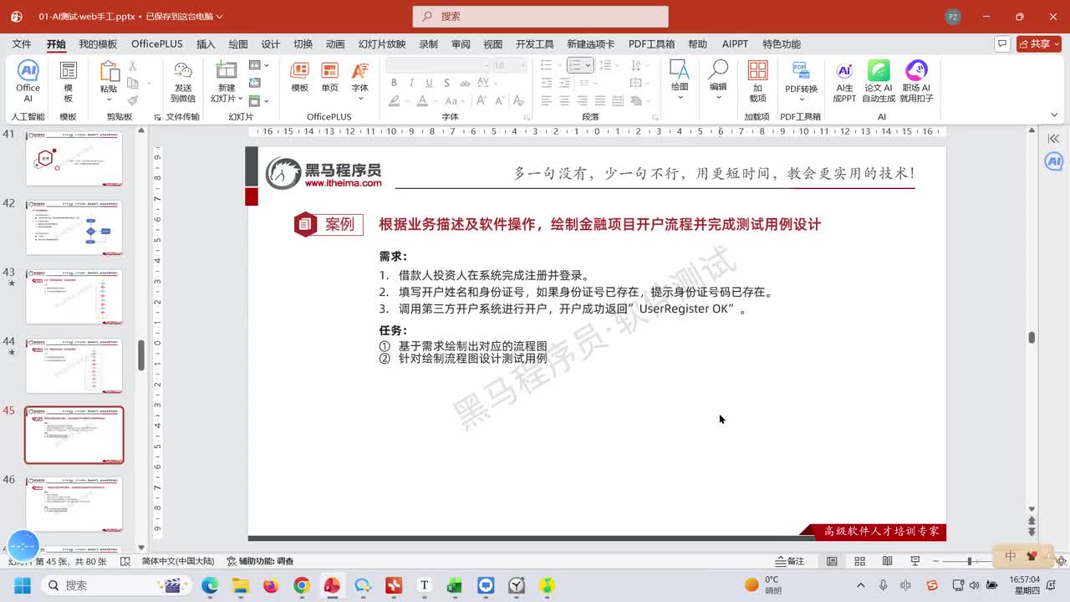Adjust the zoom slider in status bar
The image size is (1070, 602).
pyautogui.click(x=969, y=561)
